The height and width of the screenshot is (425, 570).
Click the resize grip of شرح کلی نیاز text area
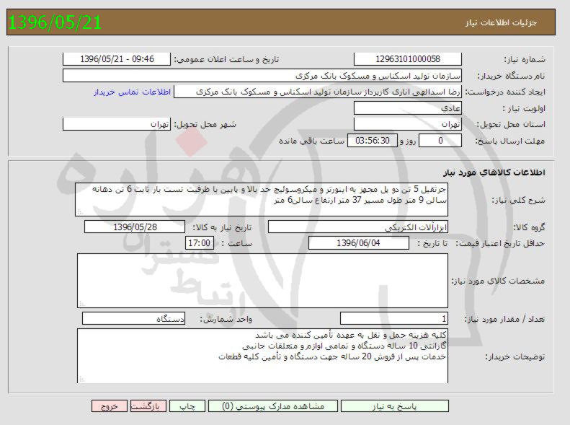tap(80, 211)
